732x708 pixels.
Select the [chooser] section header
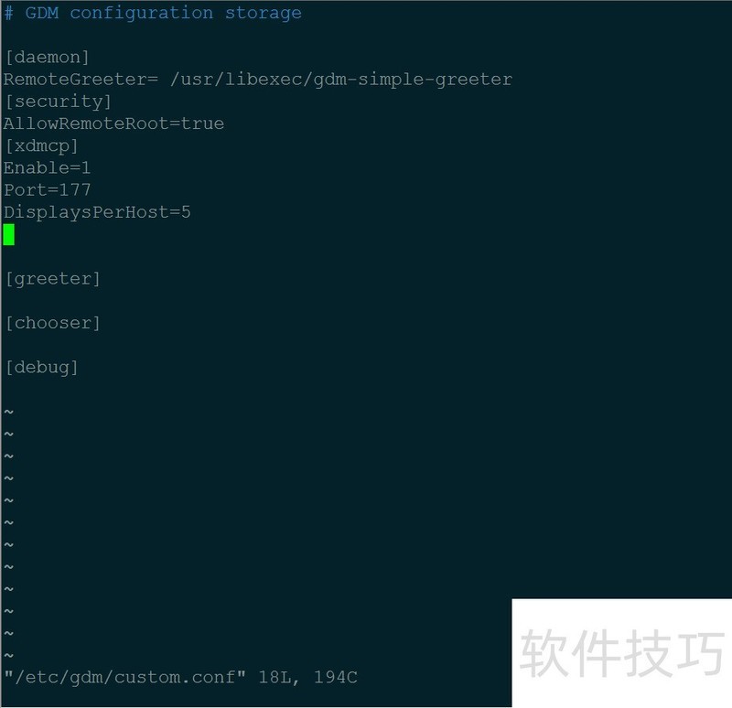[52, 323]
